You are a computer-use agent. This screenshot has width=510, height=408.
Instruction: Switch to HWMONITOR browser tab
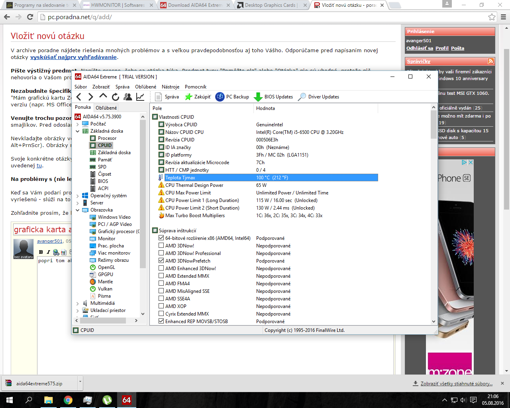point(118,5)
